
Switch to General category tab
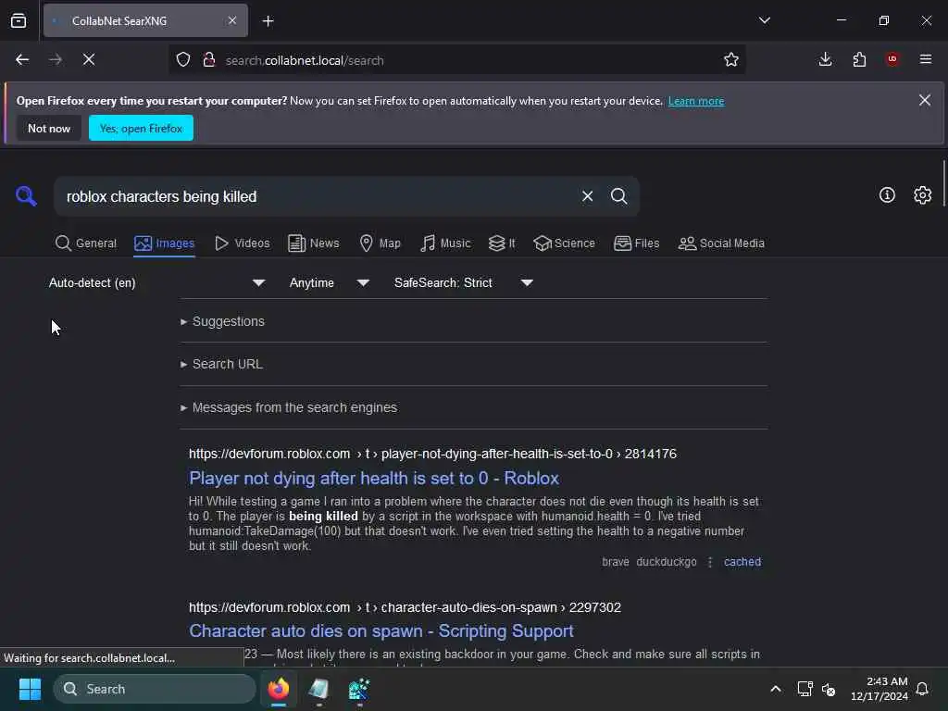click(86, 243)
